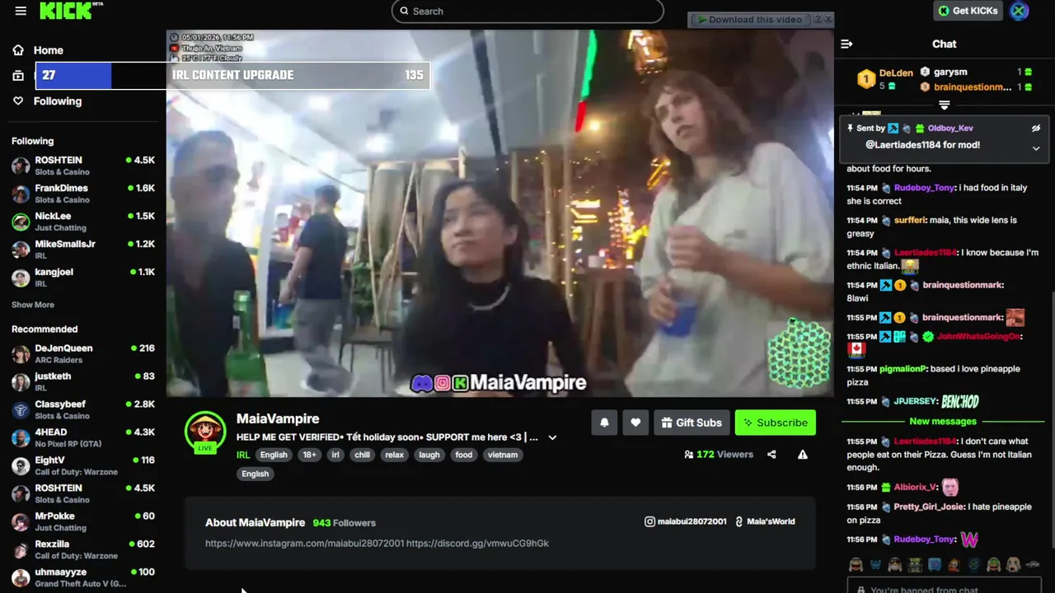Click the Get KICKs button
This screenshot has height=593, width=1055.
tap(968, 11)
